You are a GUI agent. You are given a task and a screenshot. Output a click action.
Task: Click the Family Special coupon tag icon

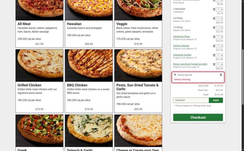pyautogui.click(x=175, y=75)
